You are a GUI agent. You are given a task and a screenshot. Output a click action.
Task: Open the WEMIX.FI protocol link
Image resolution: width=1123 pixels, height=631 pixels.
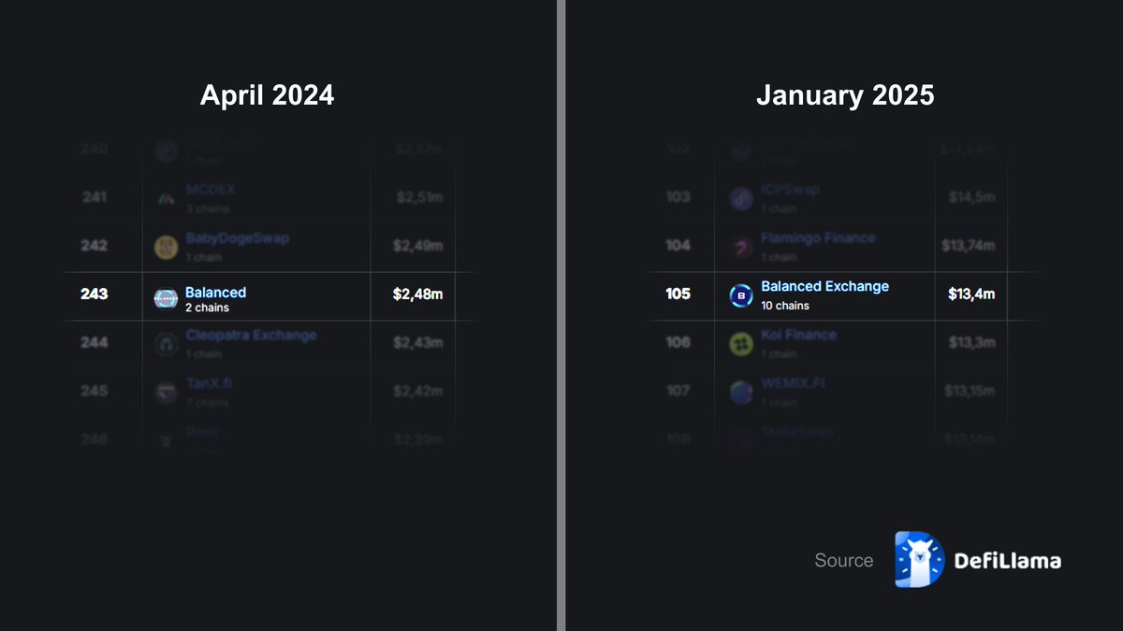[x=793, y=383]
